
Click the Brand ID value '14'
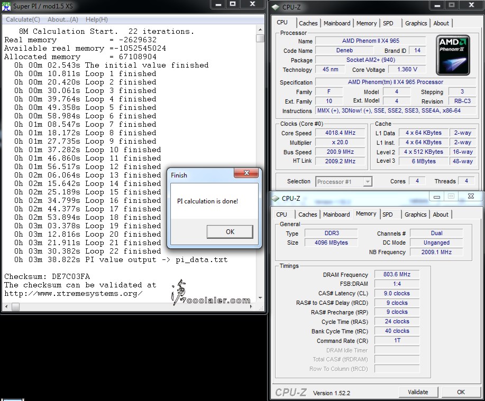click(x=417, y=50)
